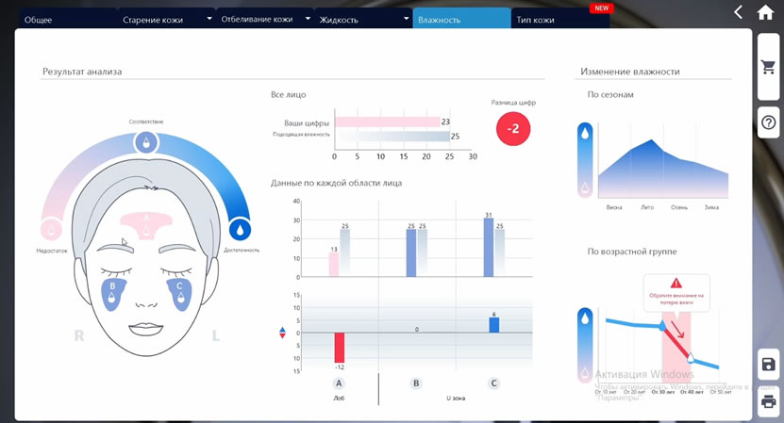Click the red -2 difference badge

(x=513, y=129)
